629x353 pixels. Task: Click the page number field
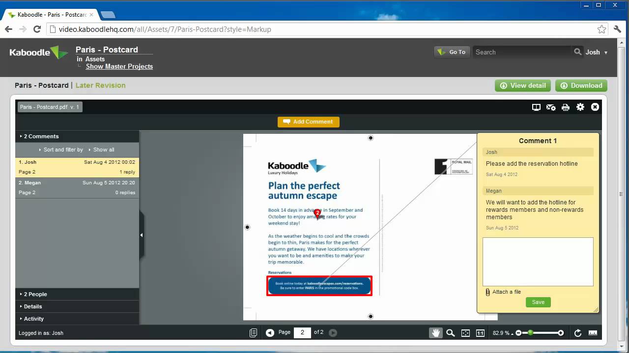pos(302,332)
